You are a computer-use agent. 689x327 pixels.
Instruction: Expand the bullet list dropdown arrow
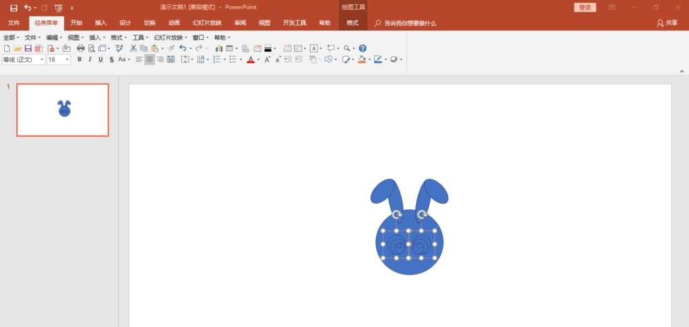(240, 60)
